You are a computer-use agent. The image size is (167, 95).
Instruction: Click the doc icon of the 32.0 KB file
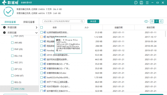(45, 91)
